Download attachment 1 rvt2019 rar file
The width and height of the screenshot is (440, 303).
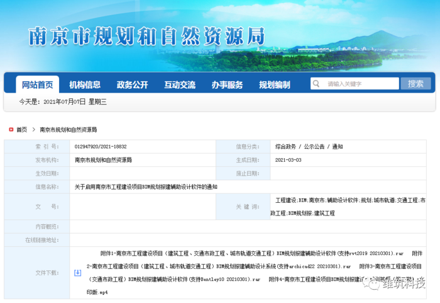coord(251,253)
